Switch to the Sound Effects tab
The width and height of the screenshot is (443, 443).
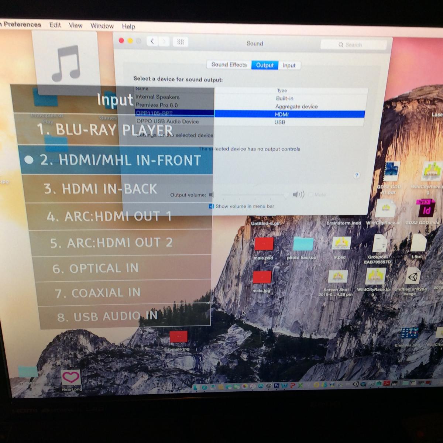tap(229, 65)
